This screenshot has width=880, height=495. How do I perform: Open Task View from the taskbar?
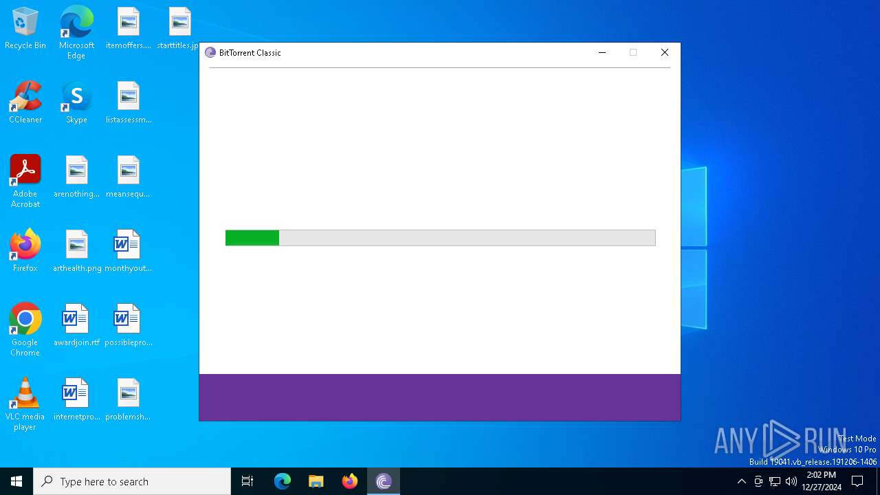tap(247, 481)
